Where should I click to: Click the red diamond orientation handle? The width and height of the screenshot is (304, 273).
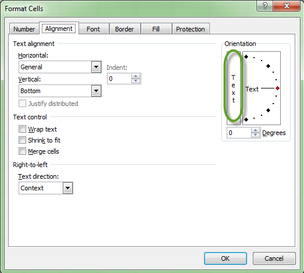pyautogui.click(x=277, y=88)
